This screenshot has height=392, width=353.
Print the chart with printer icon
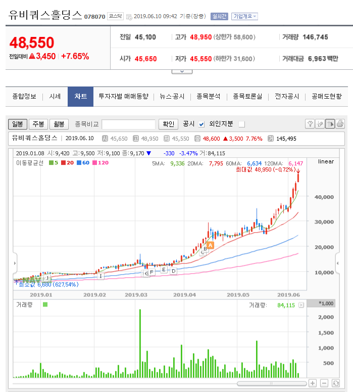[x=340, y=124]
